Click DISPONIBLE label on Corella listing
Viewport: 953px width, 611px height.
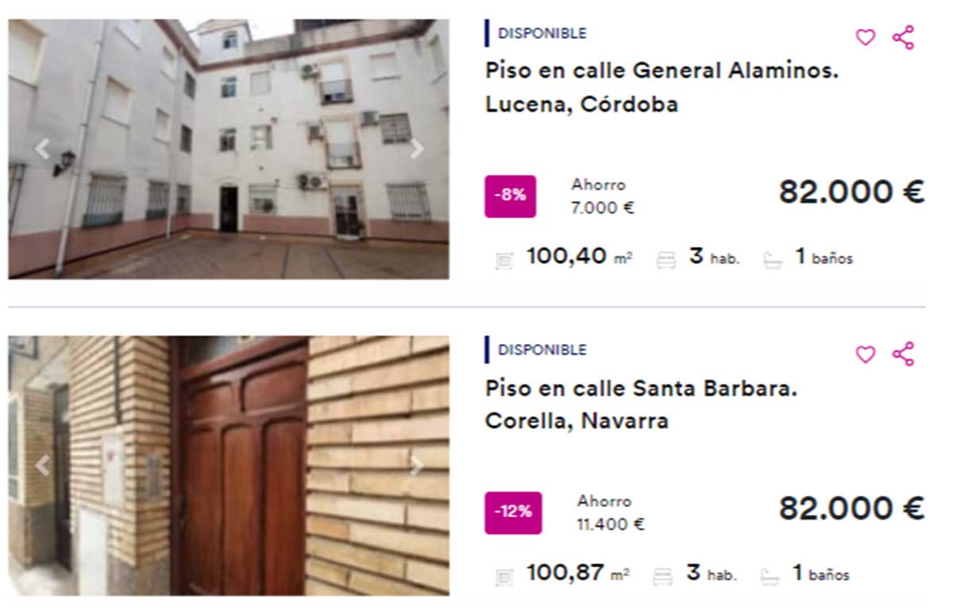[542, 350]
